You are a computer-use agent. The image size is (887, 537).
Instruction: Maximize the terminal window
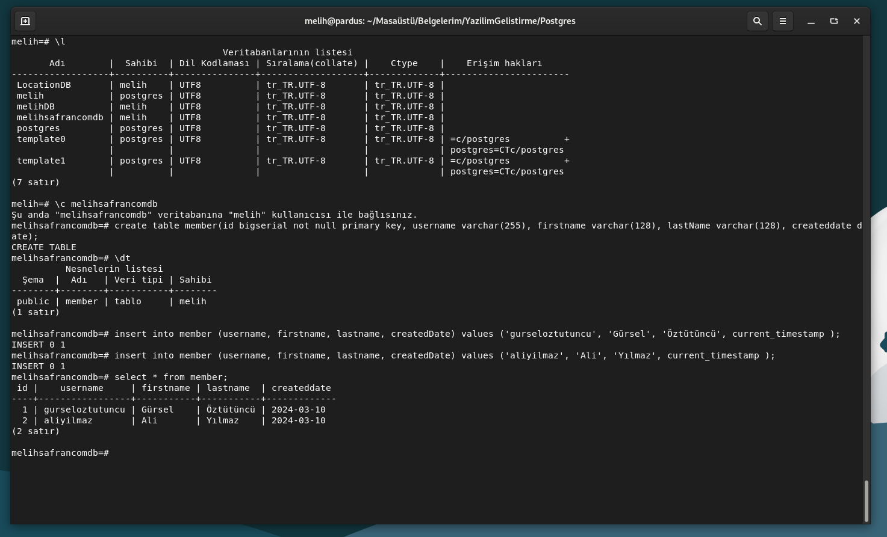[x=834, y=21]
